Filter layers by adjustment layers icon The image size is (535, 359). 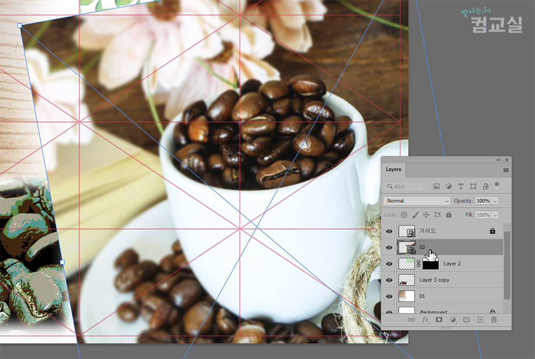click(448, 186)
